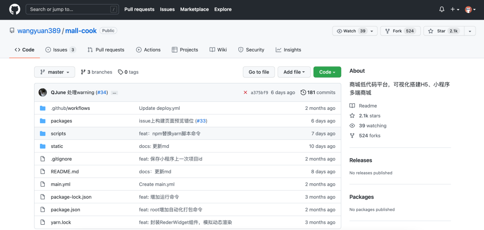Image resolution: width=484 pixels, height=230 pixels.
Task: Open the .gitignore file
Action: (61, 159)
